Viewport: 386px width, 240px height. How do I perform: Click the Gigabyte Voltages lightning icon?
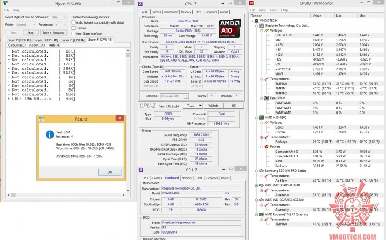(x=266, y=31)
